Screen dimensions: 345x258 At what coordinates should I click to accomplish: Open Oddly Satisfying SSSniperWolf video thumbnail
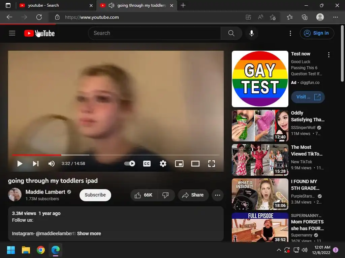tap(260, 126)
